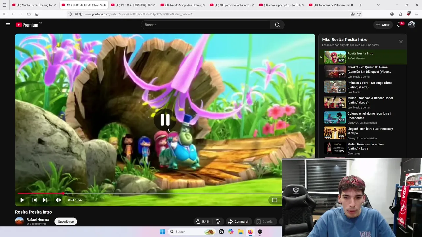Reload the page
The width and height of the screenshot is (422, 237).
click(x=29, y=14)
